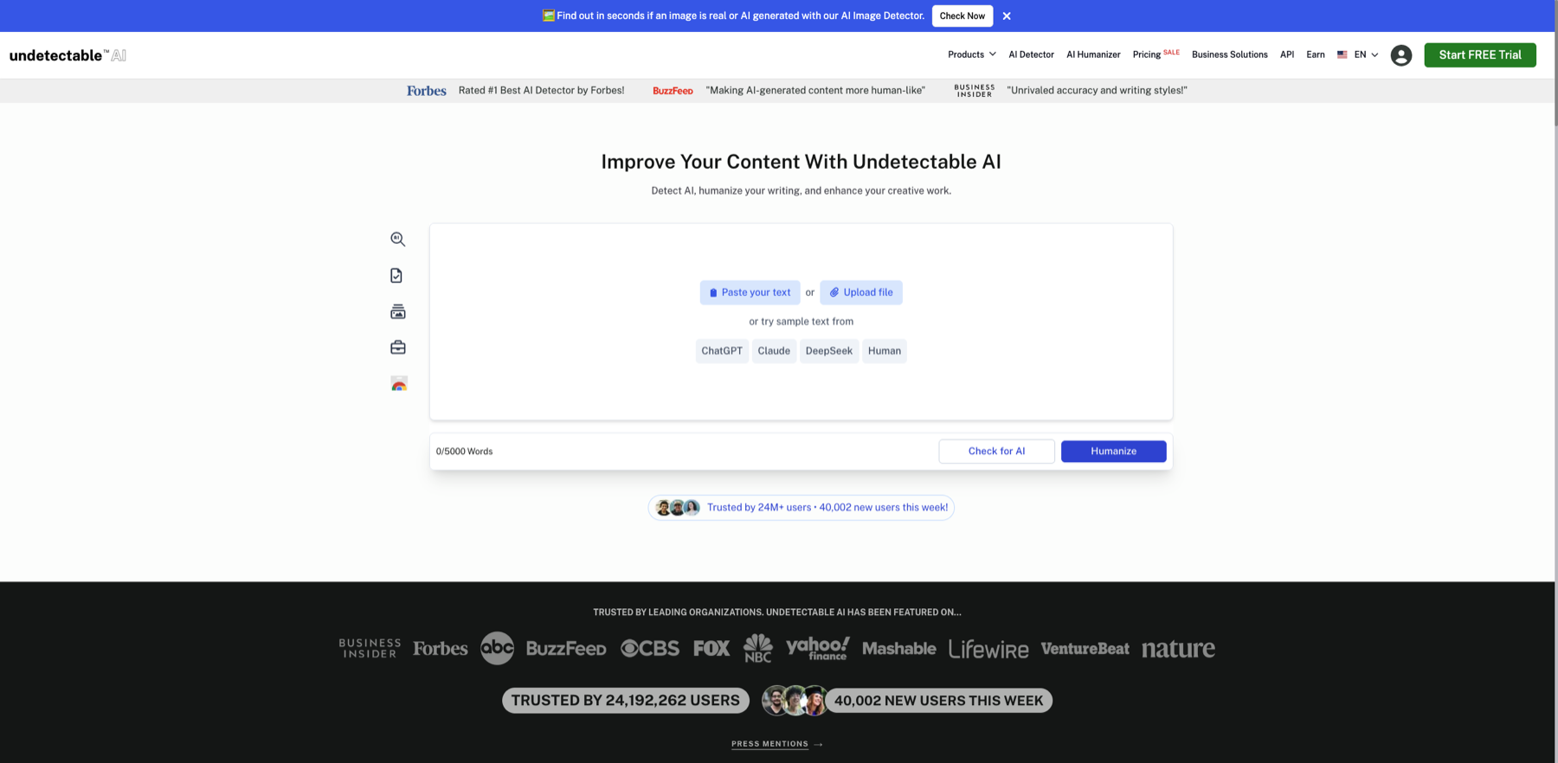The height and width of the screenshot is (763, 1558).
Task: Click the FOX logo in the featured strip
Action: coord(711,648)
